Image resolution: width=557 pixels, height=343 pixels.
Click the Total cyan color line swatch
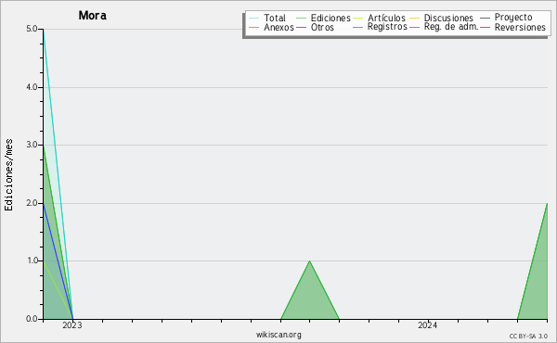point(254,19)
